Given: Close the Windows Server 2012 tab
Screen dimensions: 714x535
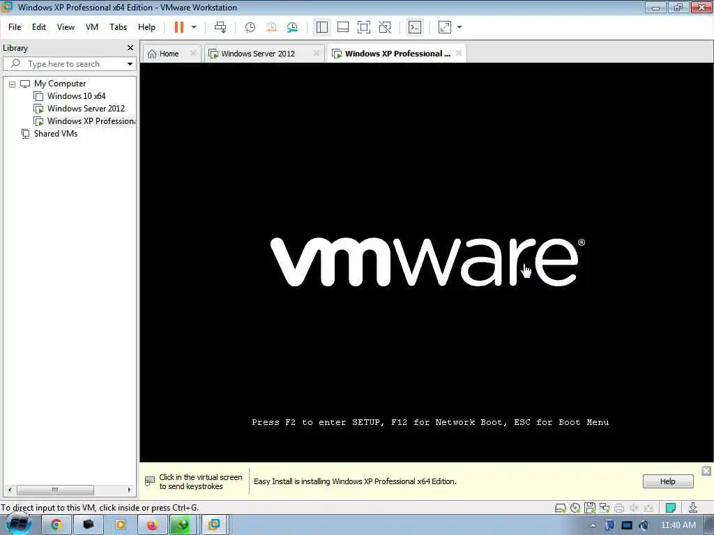Looking at the screenshot, I should (x=316, y=53).
